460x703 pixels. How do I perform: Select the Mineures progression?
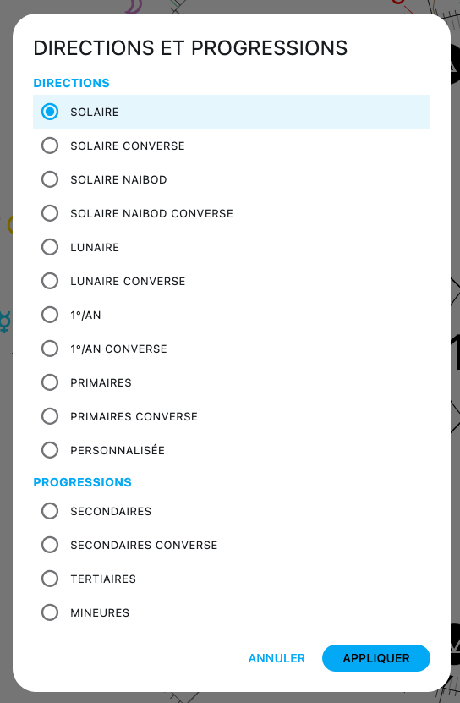coord(232,612)
